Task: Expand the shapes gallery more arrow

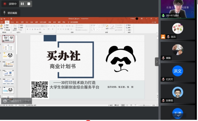Action: coord(104,29)
